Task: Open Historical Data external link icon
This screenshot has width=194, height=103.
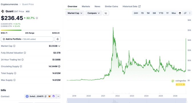Action: pyautogui.click(x=139, y=7)
